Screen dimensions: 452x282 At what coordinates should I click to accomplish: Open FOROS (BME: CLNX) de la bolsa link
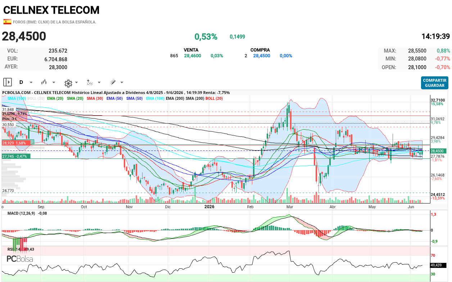55,22
